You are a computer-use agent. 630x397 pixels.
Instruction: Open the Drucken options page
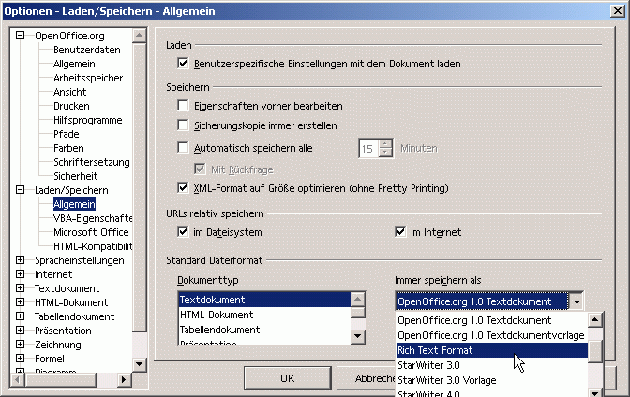point(71,106)
